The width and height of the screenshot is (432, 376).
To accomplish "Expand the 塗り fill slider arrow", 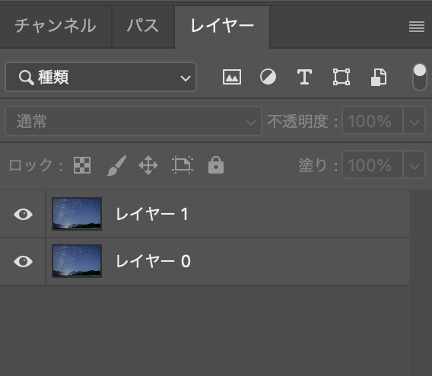I will pos(415,165).
